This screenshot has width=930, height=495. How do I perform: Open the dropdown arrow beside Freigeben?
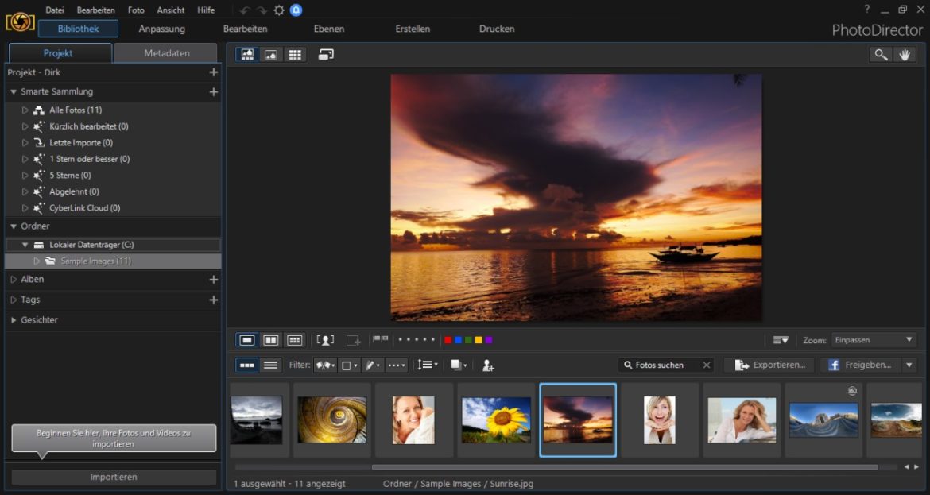click(909, 365)
